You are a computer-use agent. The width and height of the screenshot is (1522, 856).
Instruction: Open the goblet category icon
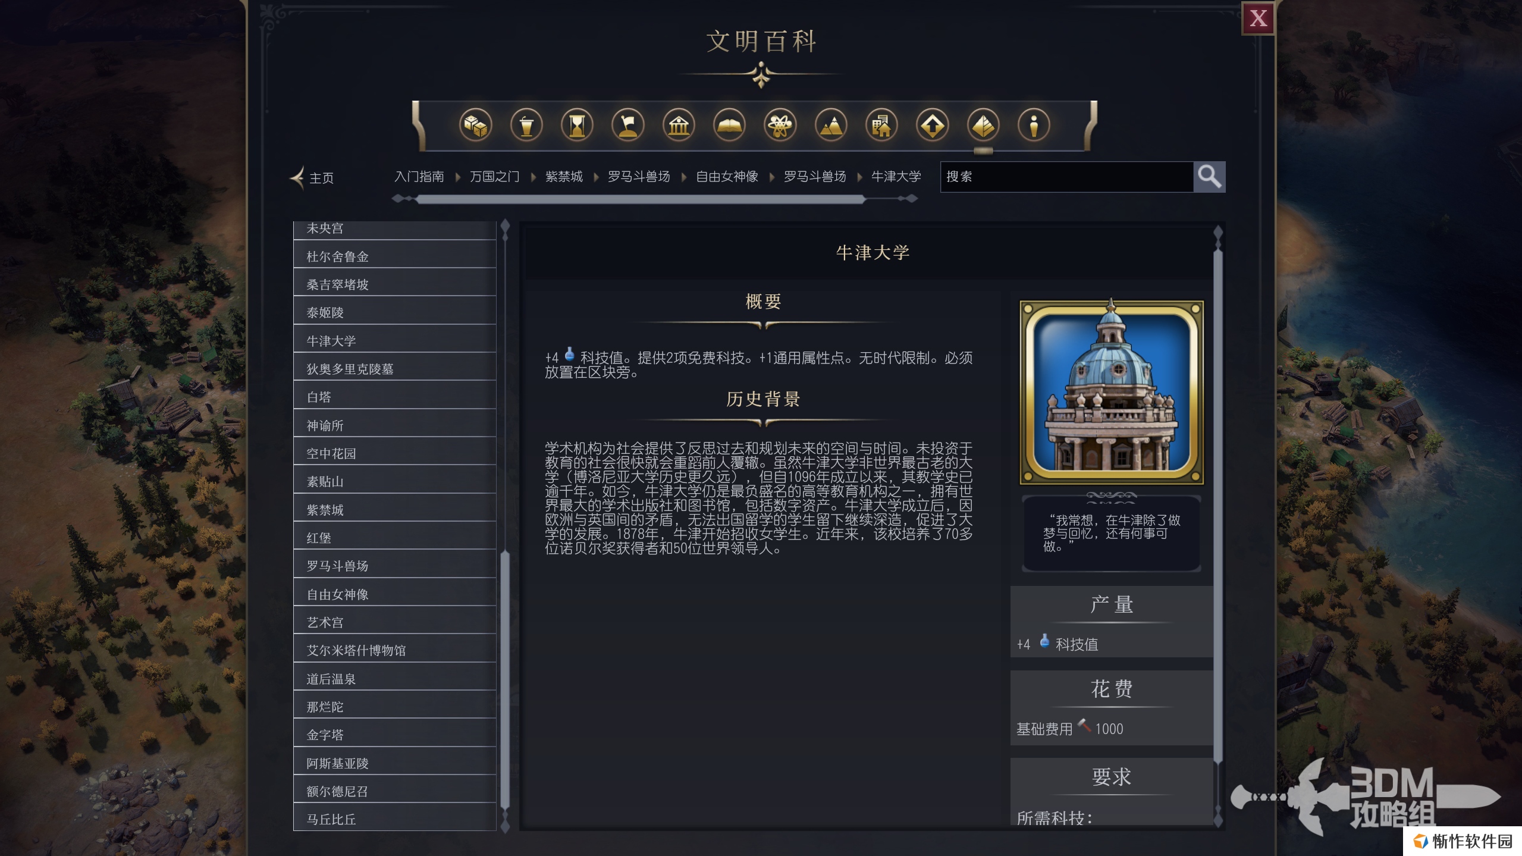[526, 126]
